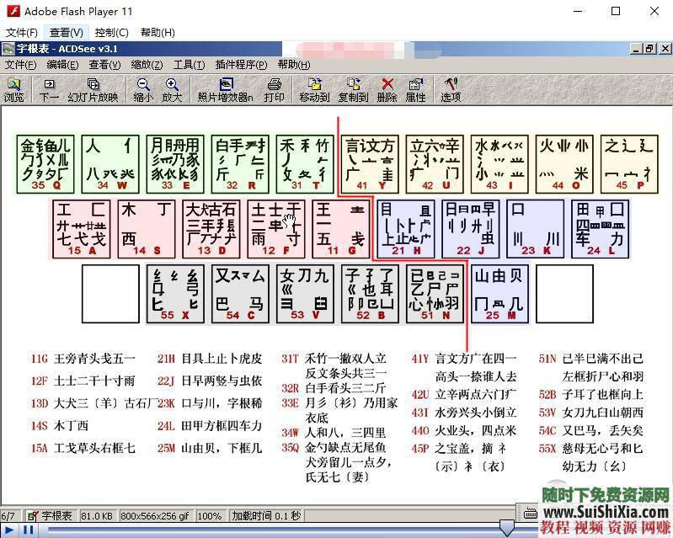This screenshot has width=673, height=538.
Task: Open Flash Player 控制(C) menu
Action: [111, 33]
